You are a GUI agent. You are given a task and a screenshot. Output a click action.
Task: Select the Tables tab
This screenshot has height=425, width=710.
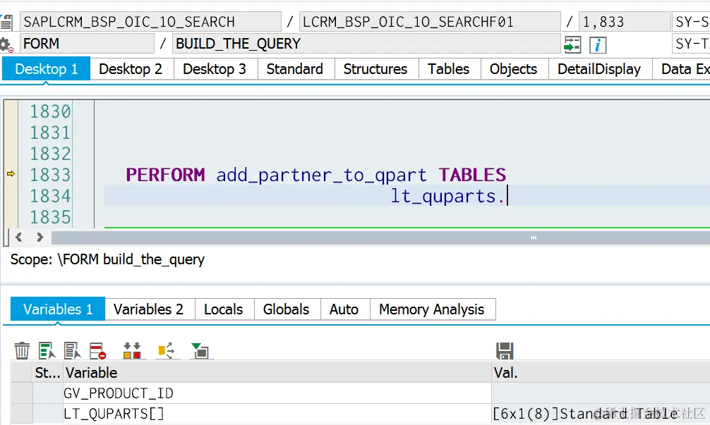pyautogui.click(x=449, y=69)
